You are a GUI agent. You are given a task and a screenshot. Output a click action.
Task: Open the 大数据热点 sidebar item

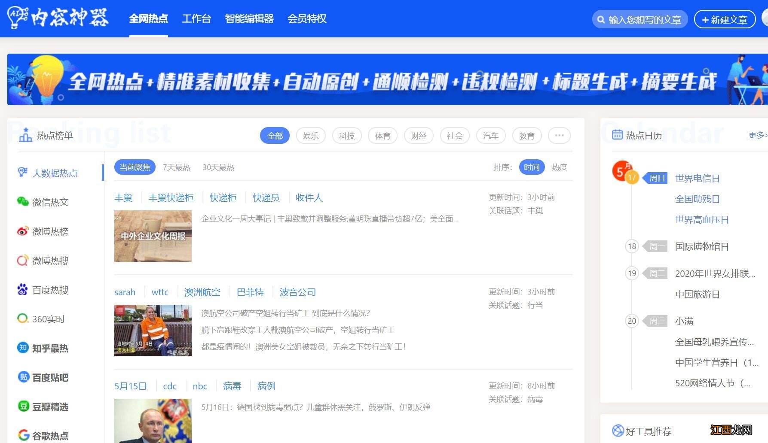[55, 173]
